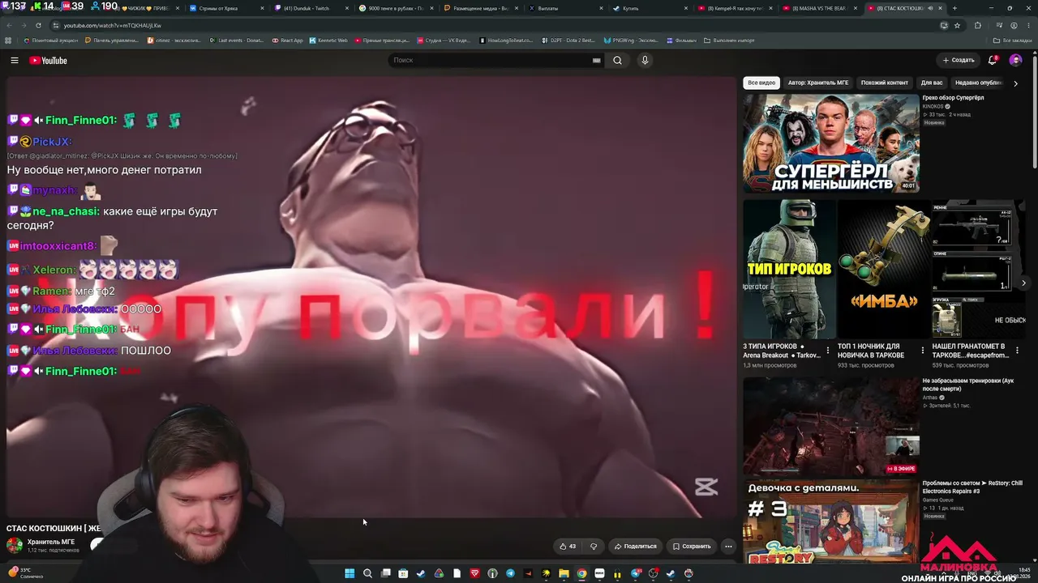Start voice search with microphone icon
This screenshot has height=583, width=1038.
(645, 61)
